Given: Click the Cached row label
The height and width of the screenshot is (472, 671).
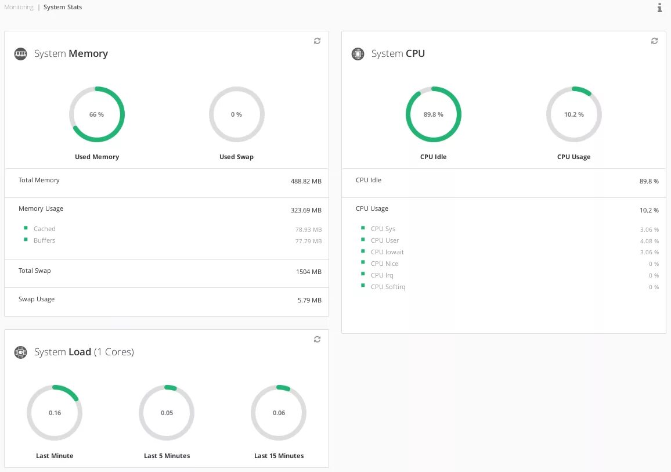Looking at the screenshot, I should [x=45, y=229].
